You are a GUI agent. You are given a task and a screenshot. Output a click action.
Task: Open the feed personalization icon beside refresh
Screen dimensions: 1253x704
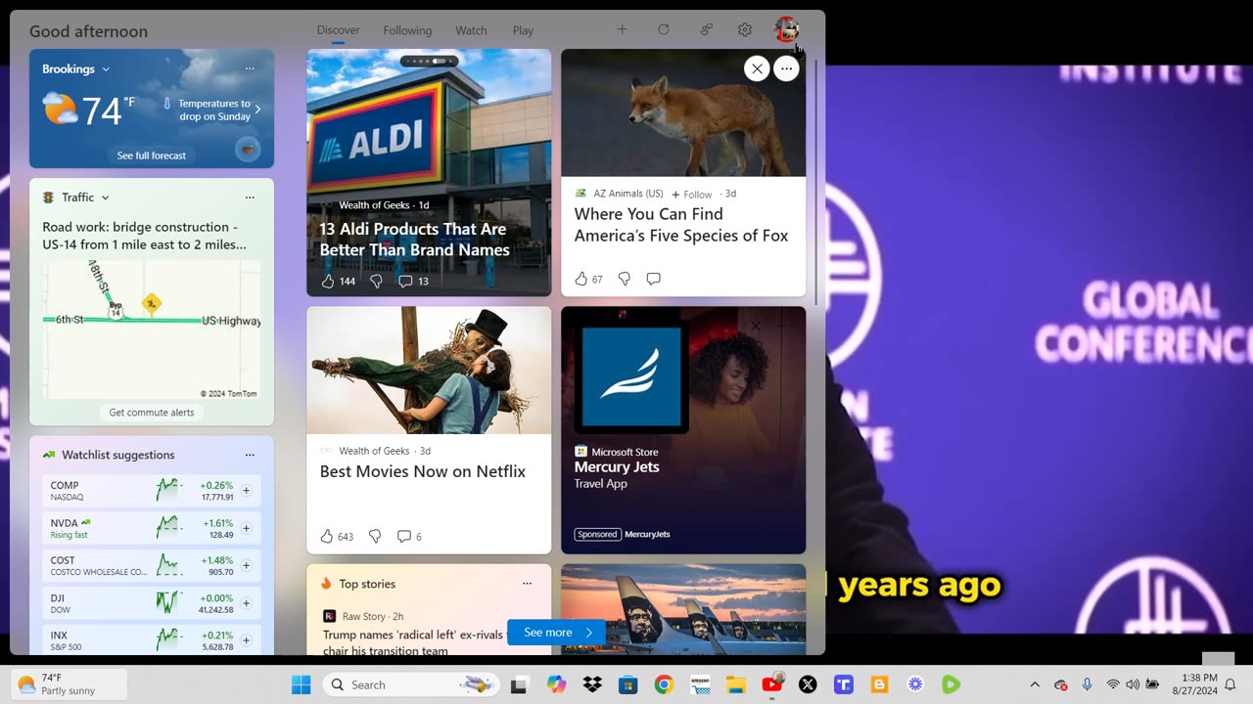pyautogui.click(x=706, y=29)
